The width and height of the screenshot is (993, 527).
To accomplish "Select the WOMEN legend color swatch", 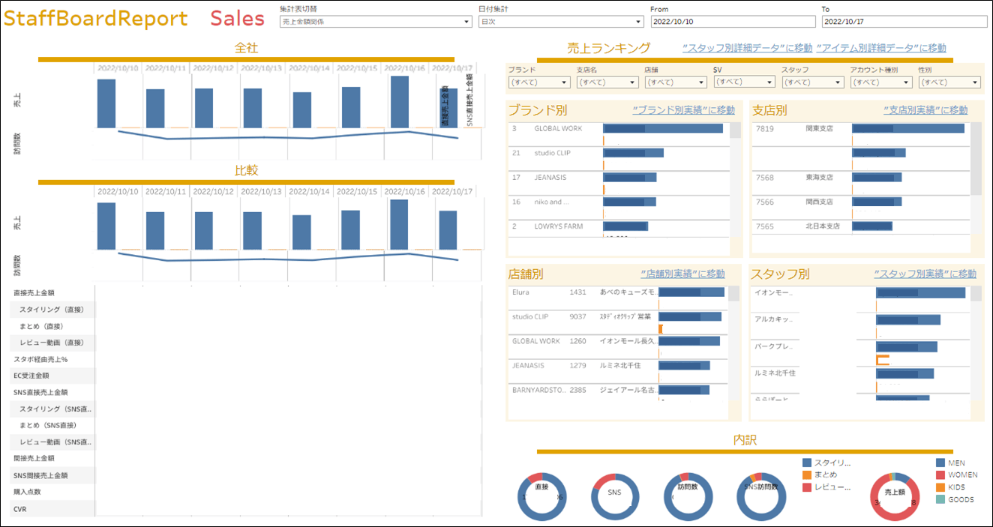I will [941, 475].
